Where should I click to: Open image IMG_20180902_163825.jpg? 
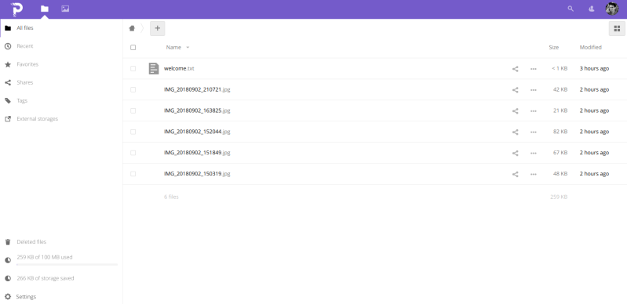197,110
